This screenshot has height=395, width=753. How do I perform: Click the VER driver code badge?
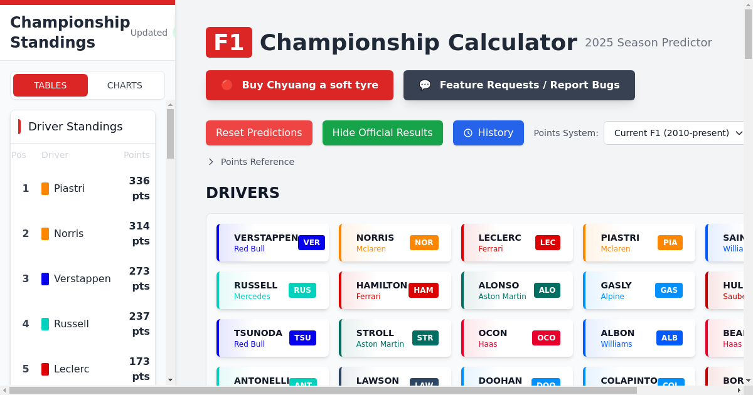tap(311, 243)
